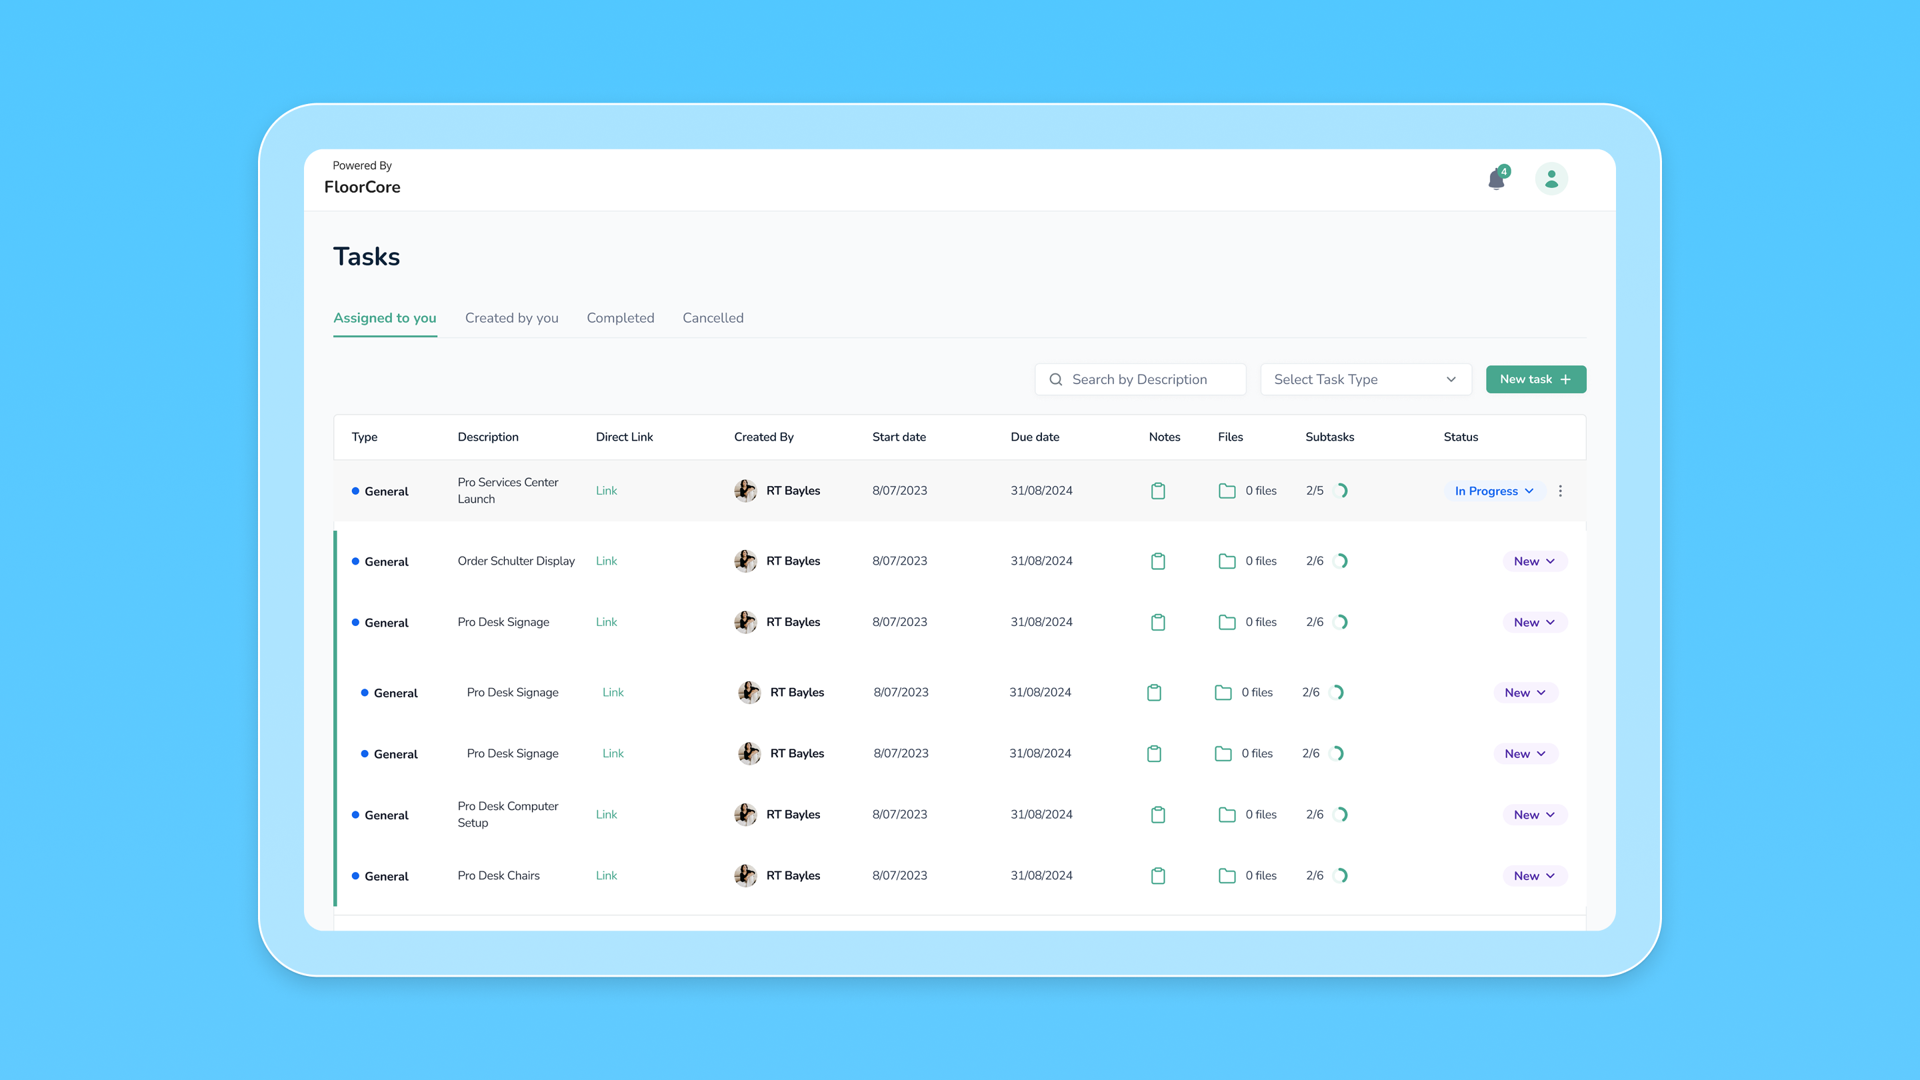Click three-dot menu on Pro Services Center Launch

tap(1560, 491)
